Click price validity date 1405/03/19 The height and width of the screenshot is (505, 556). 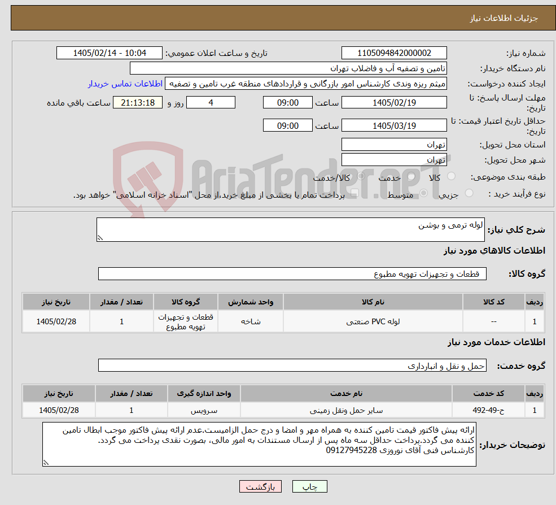coord(394,125)
